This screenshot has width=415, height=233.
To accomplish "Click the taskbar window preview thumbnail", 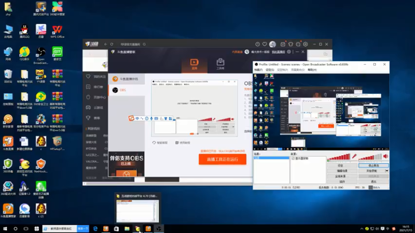I will pos(137,211).
